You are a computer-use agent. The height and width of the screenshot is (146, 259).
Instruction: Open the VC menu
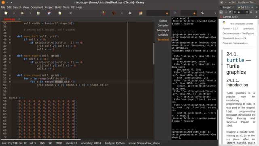73,7
